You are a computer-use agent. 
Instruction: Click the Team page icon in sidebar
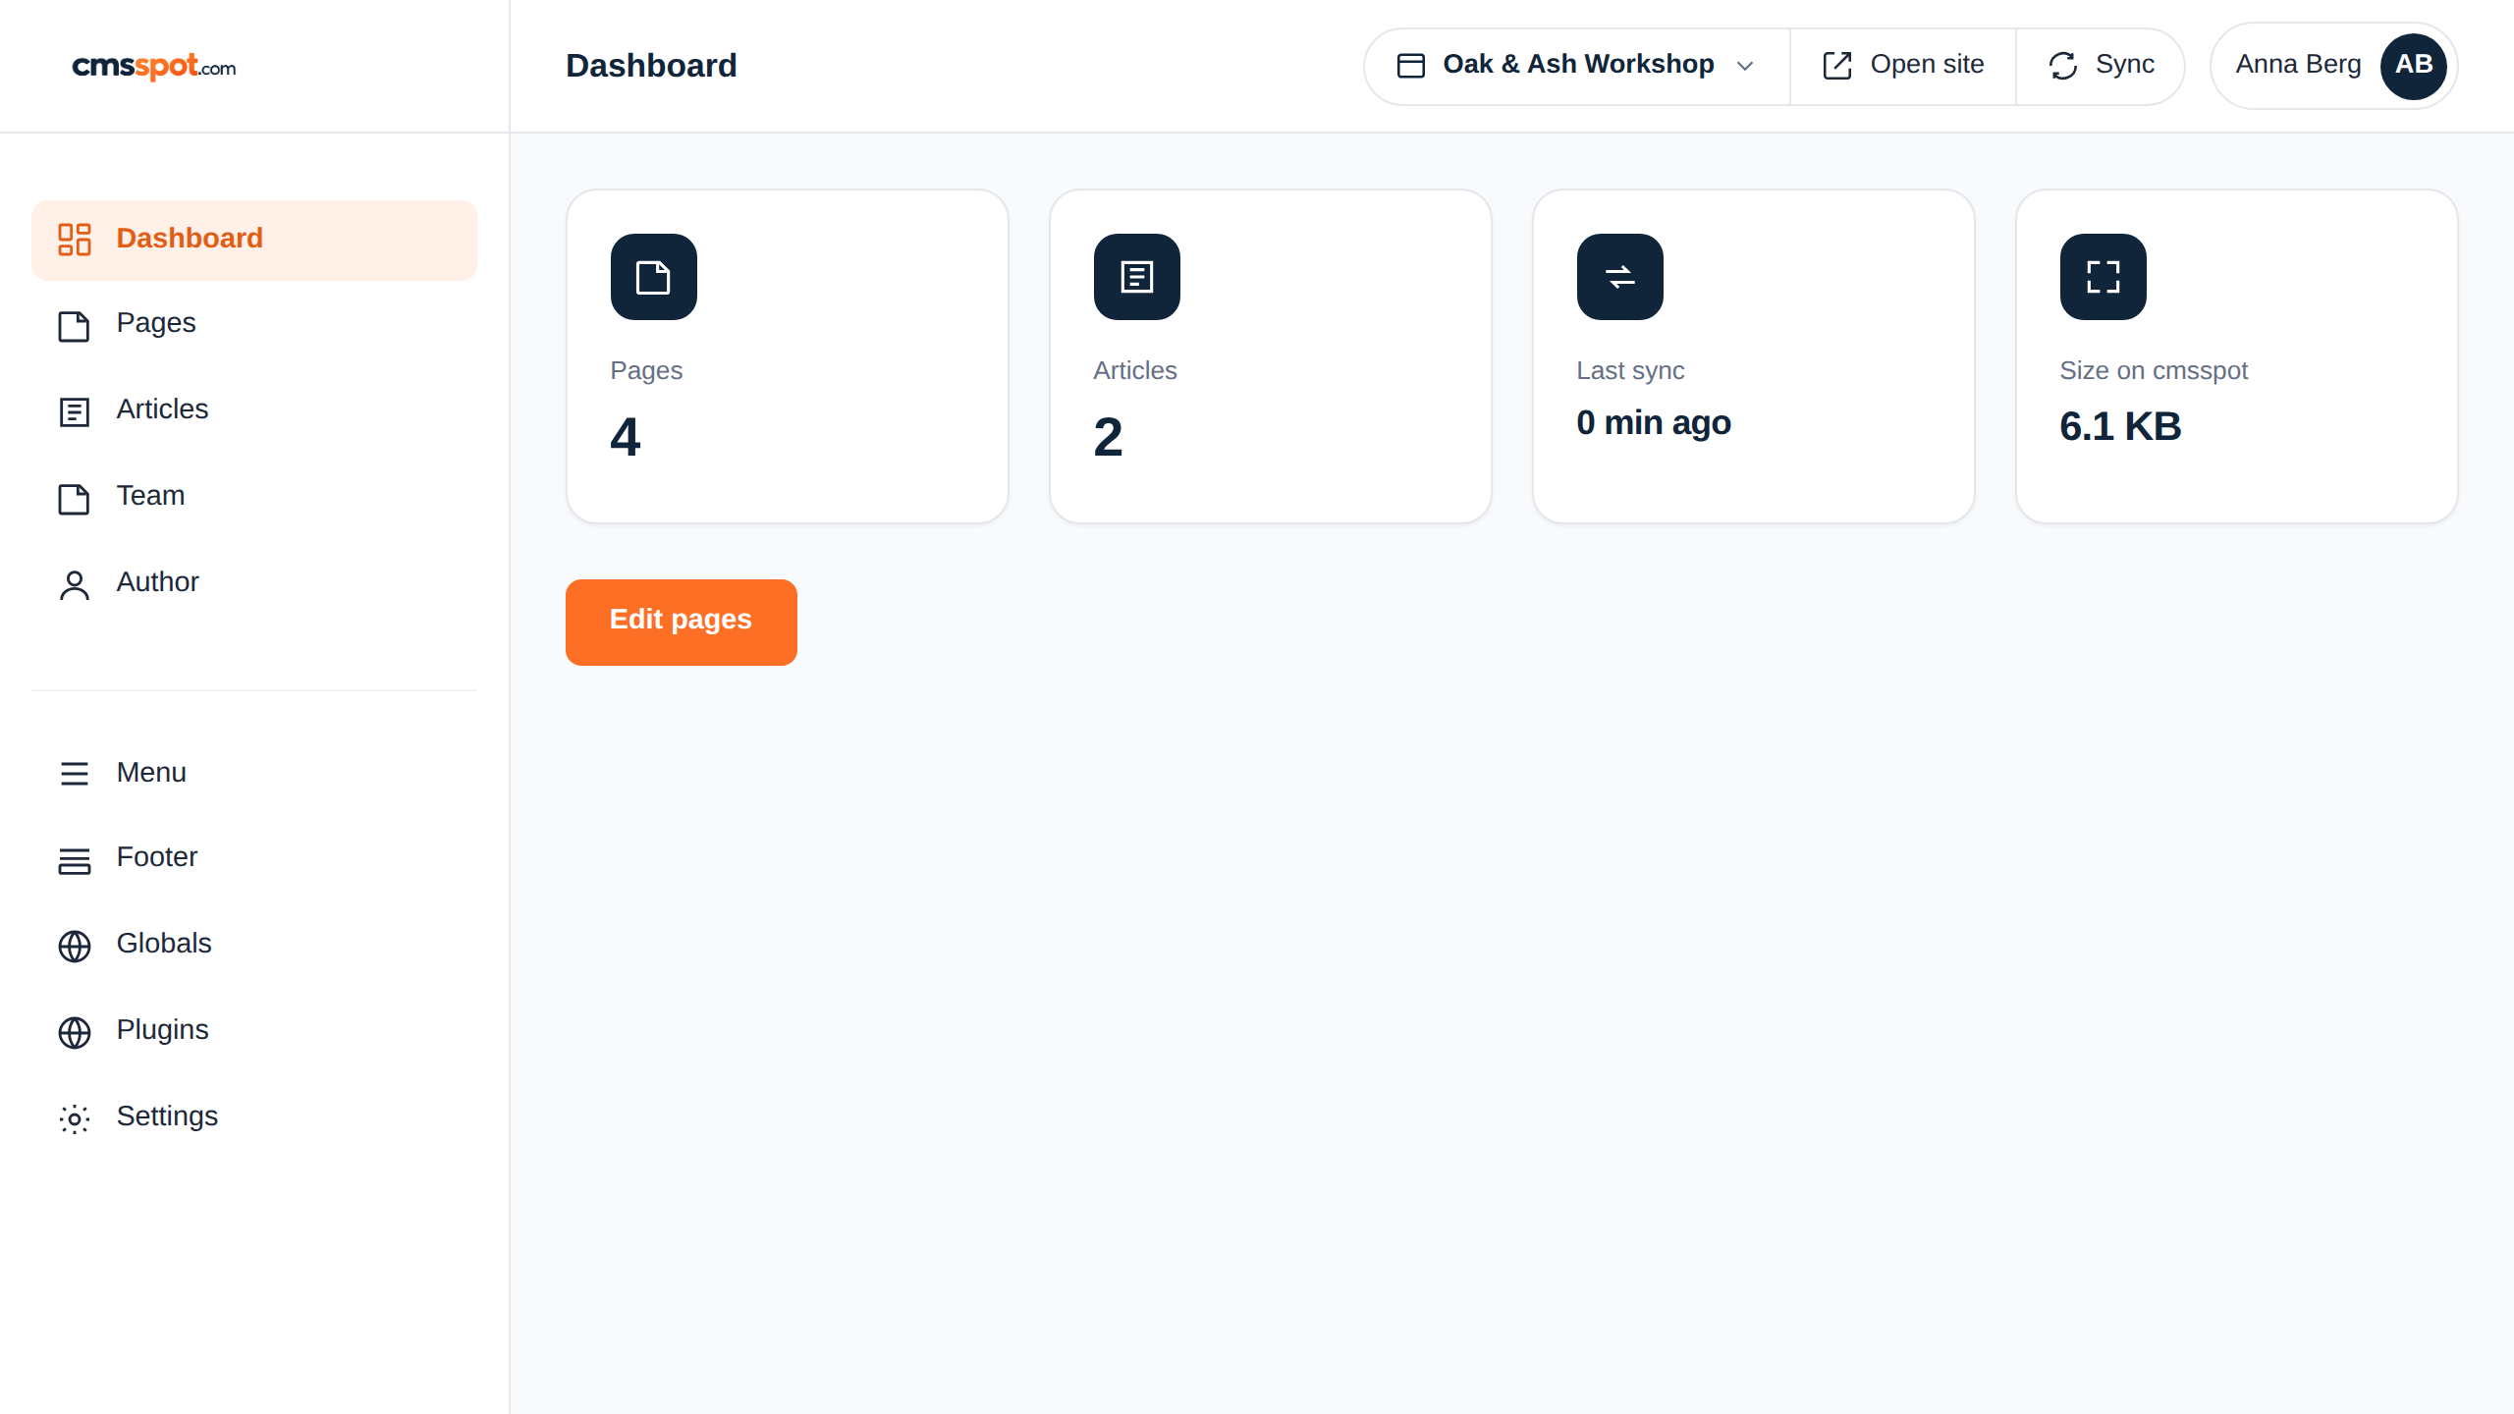point(75,498)
